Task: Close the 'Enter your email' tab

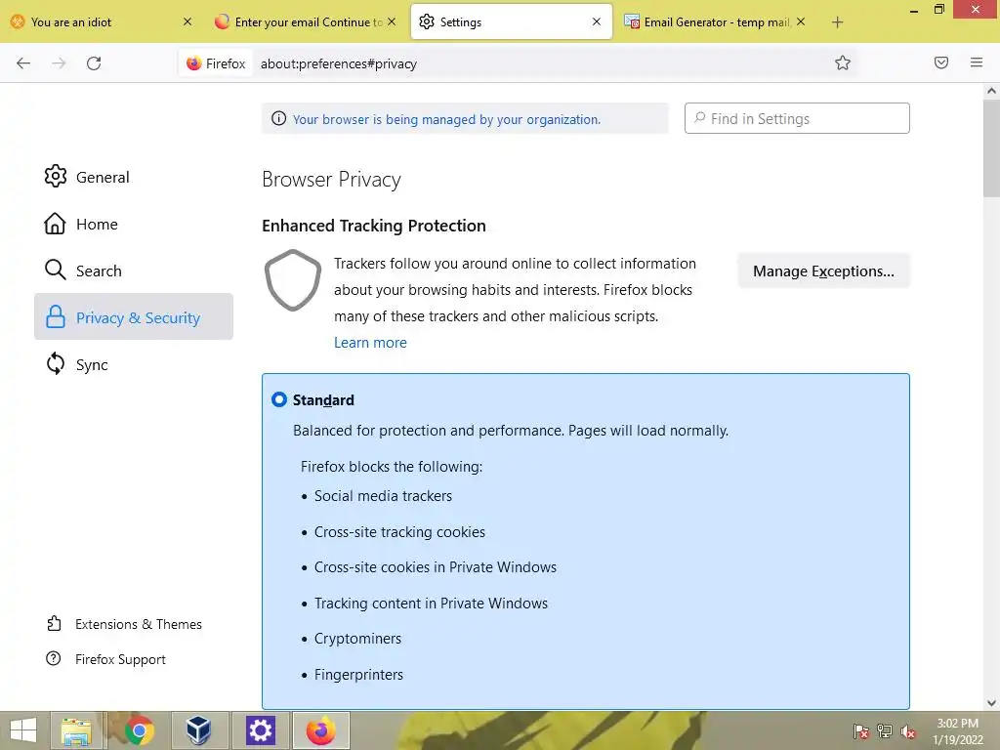Action: 392,21
